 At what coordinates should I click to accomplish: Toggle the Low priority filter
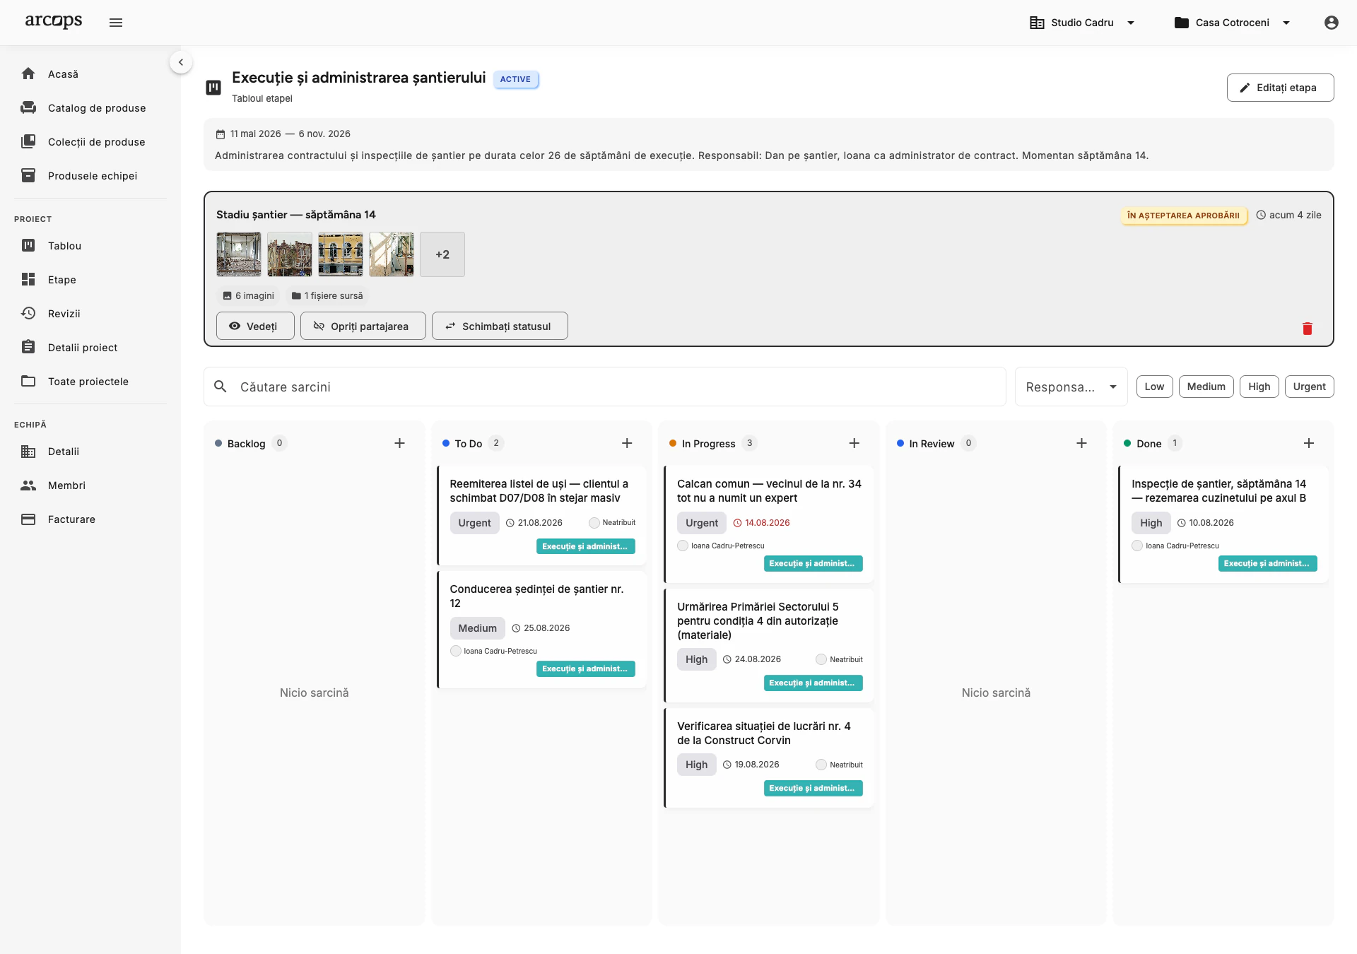1154,387
